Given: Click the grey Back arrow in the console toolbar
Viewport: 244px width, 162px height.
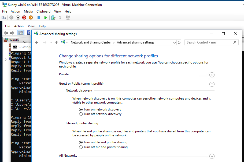Looking at the screenshot, I should [x=6, y=33].
